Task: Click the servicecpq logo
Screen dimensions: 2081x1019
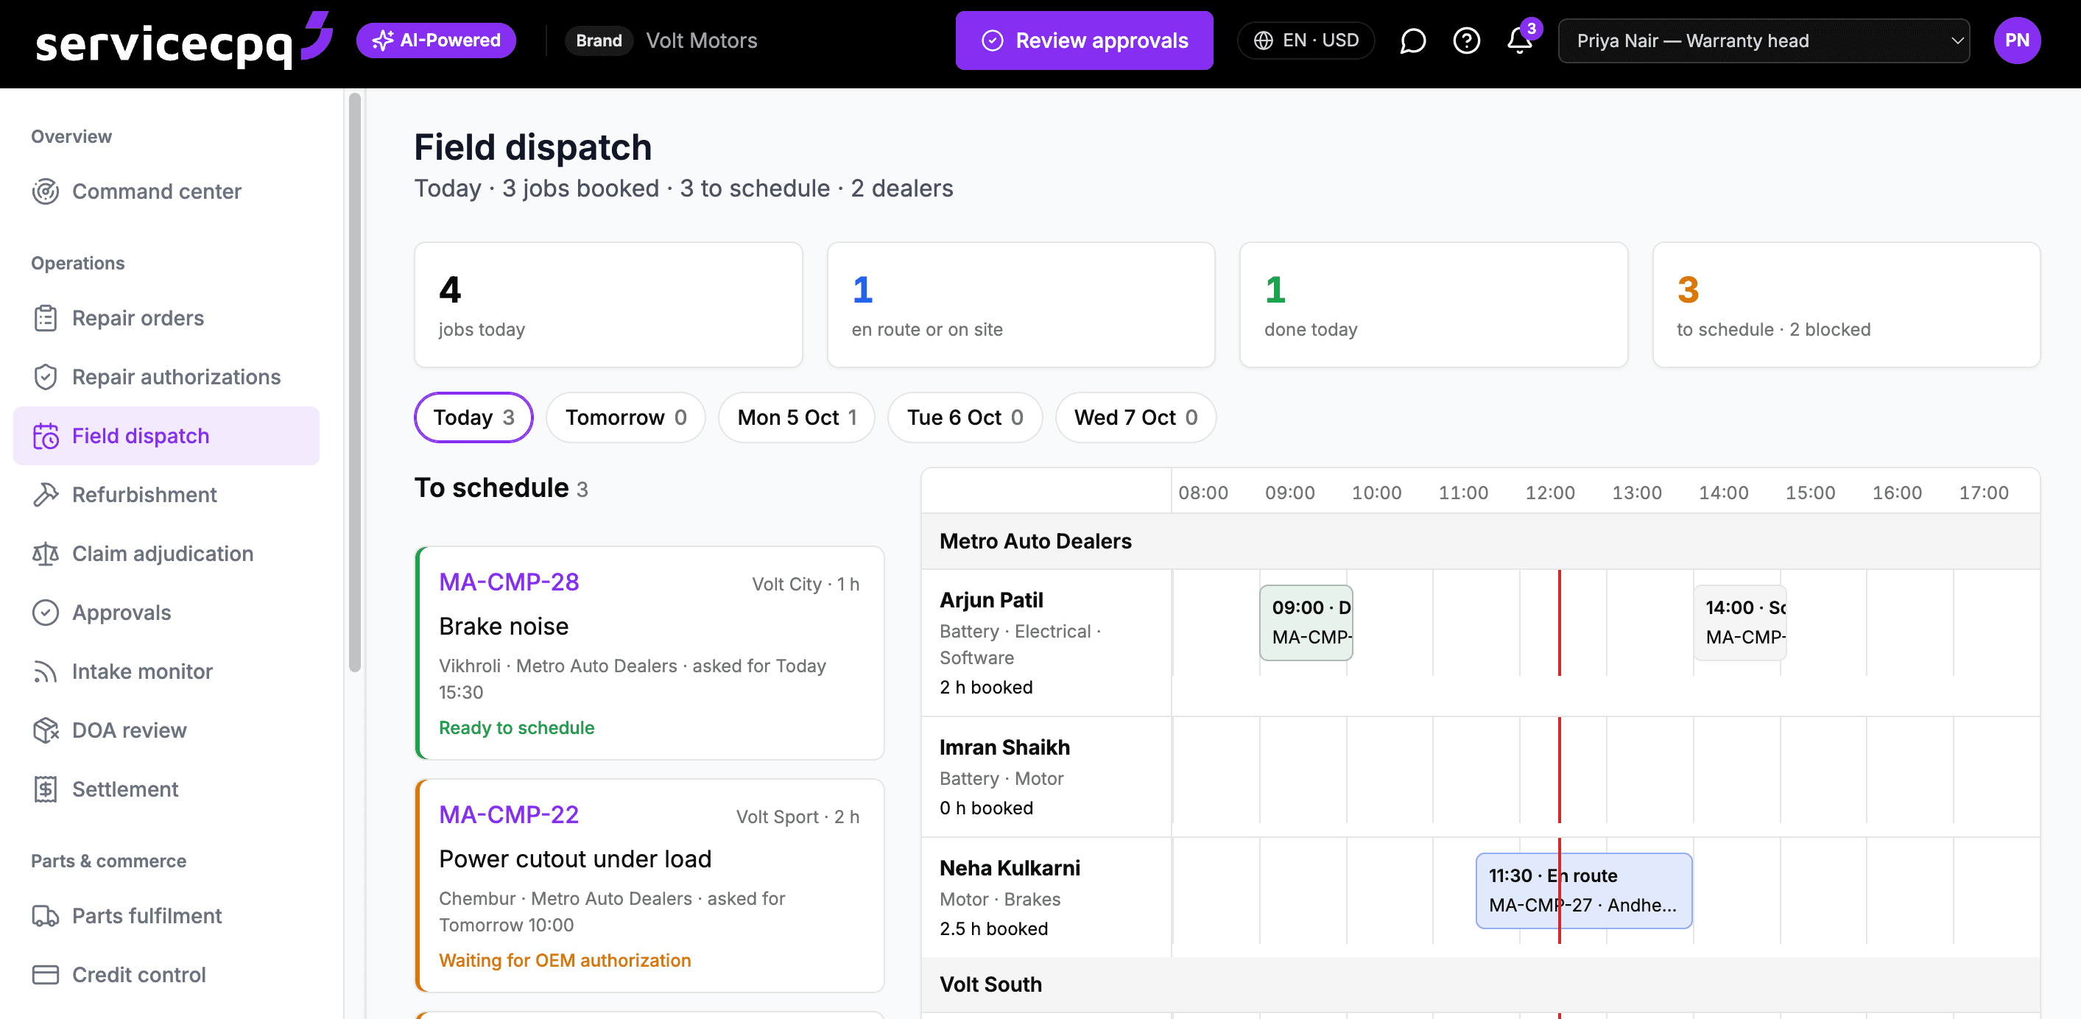Action: 183,40
